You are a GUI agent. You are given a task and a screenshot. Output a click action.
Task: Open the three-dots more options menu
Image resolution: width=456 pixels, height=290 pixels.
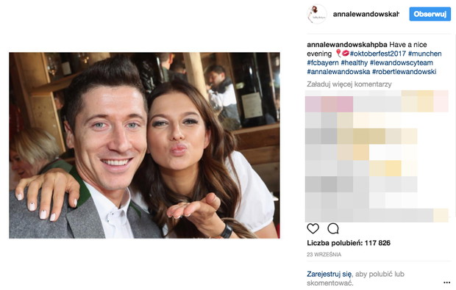(447, 283)
